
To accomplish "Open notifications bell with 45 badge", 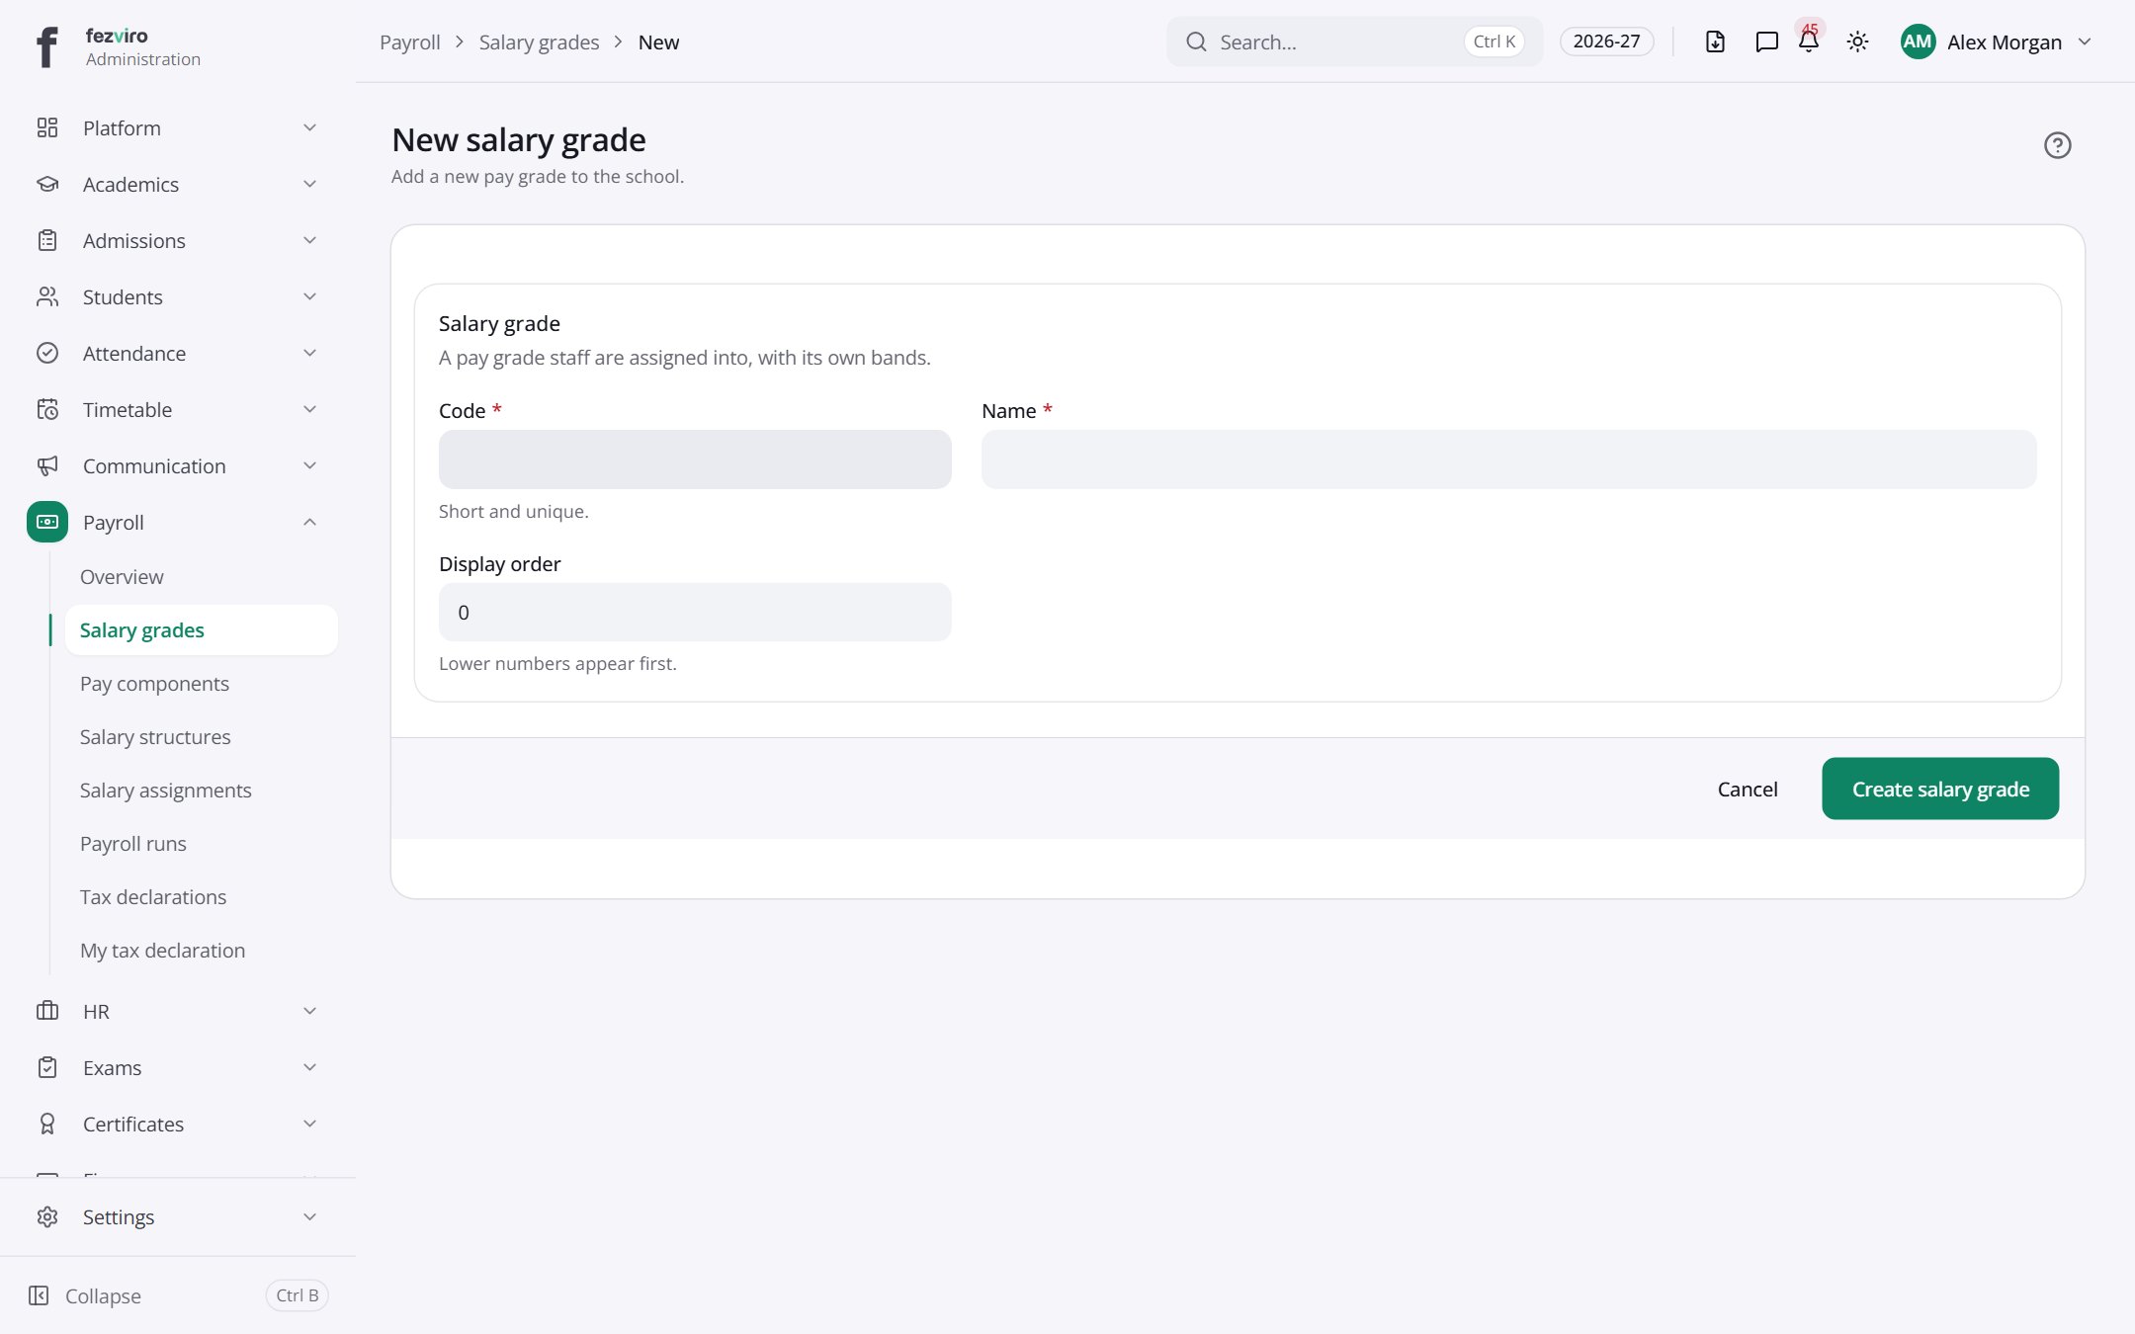I will click(x=1809, y=40).
